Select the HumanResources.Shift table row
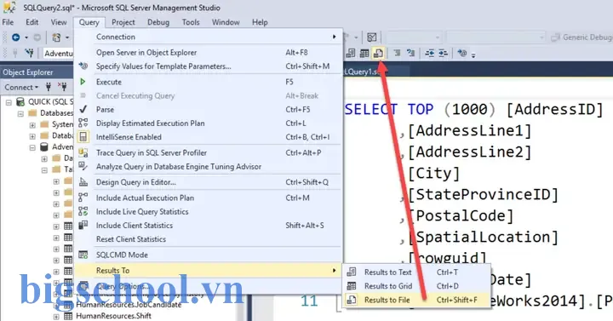The image size is (613, 321). pyautogui.click(x=113, y=316)
